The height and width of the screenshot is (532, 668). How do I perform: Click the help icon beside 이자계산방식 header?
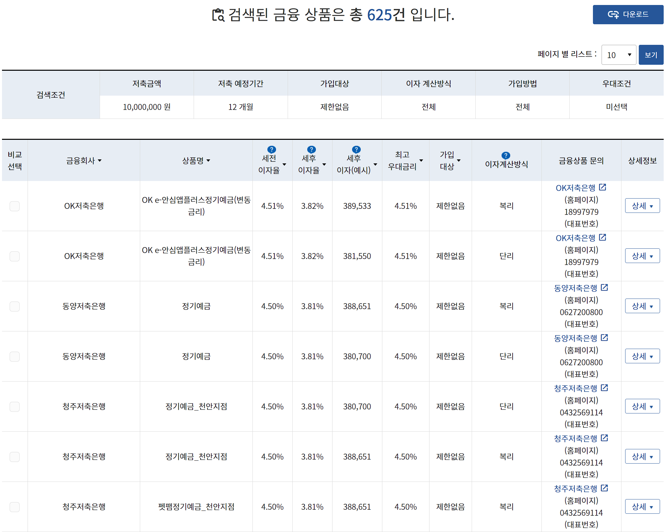(506, 155)
